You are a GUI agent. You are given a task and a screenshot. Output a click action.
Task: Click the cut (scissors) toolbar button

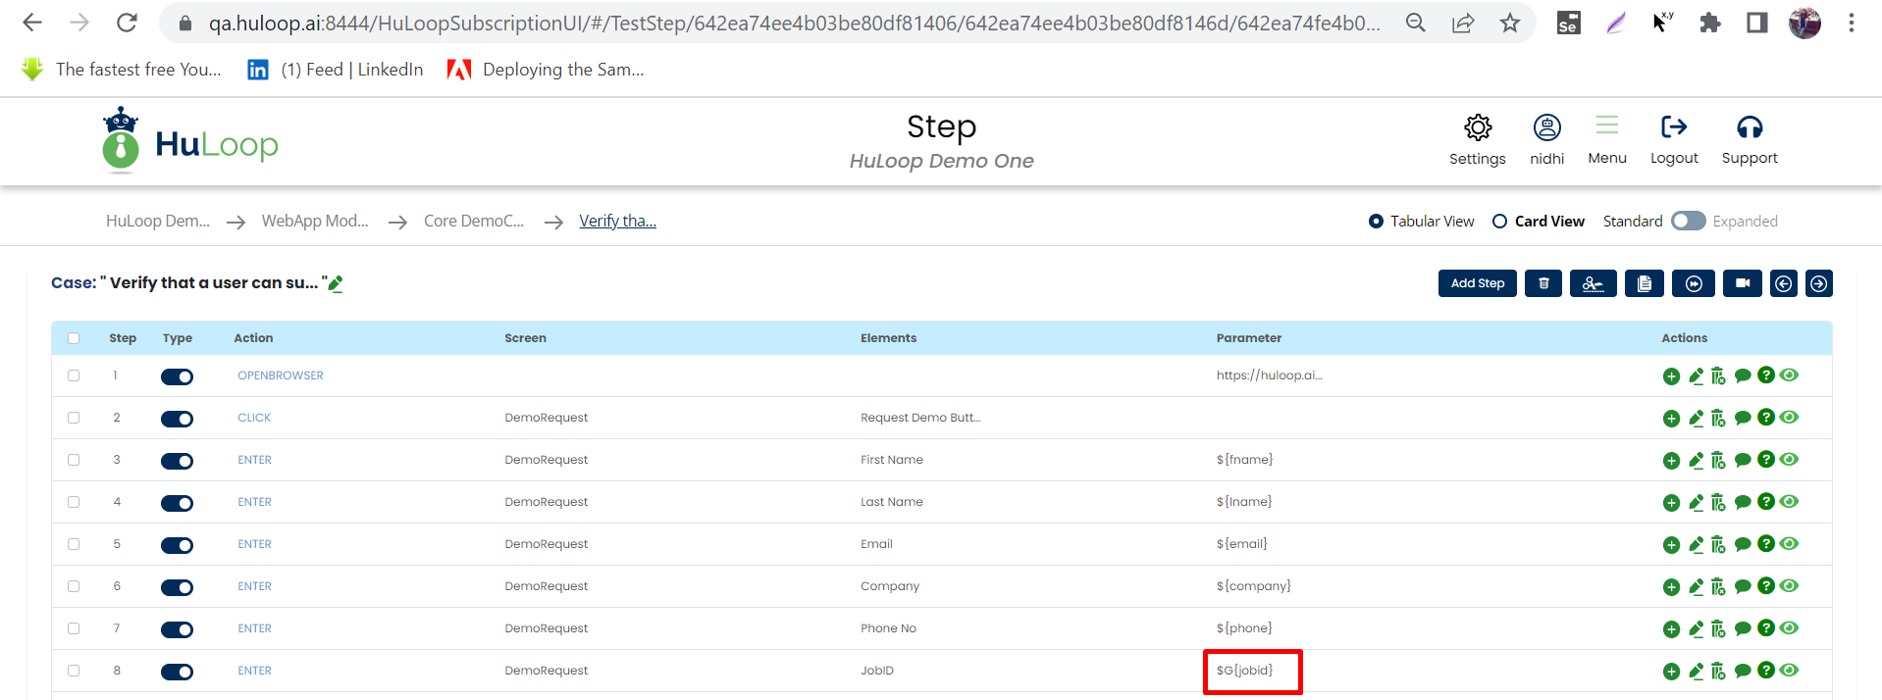pyautogui.click(x=1593, y=283)
